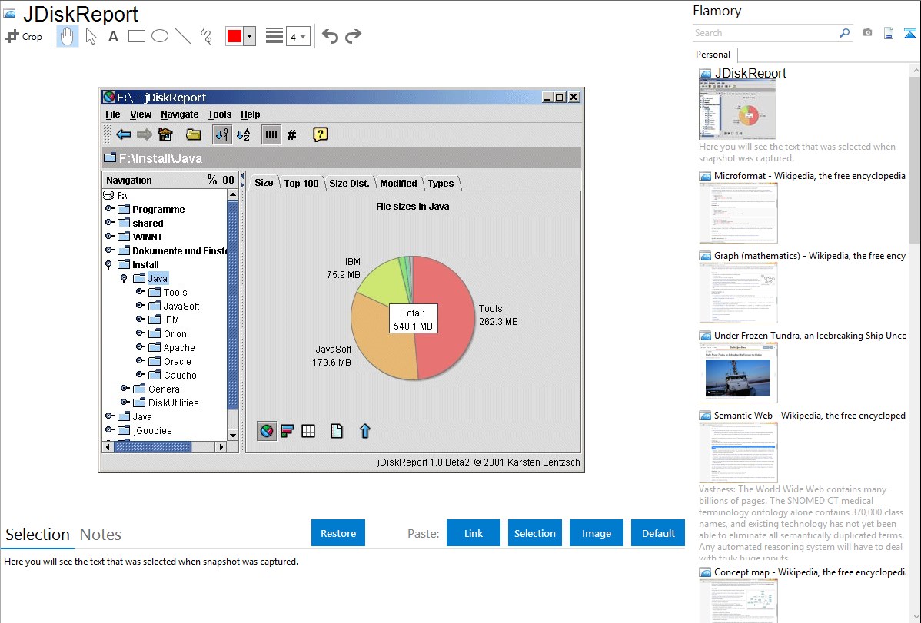Select the arrow pointer tool
The image size is (921, 623).
coord(91,36)
